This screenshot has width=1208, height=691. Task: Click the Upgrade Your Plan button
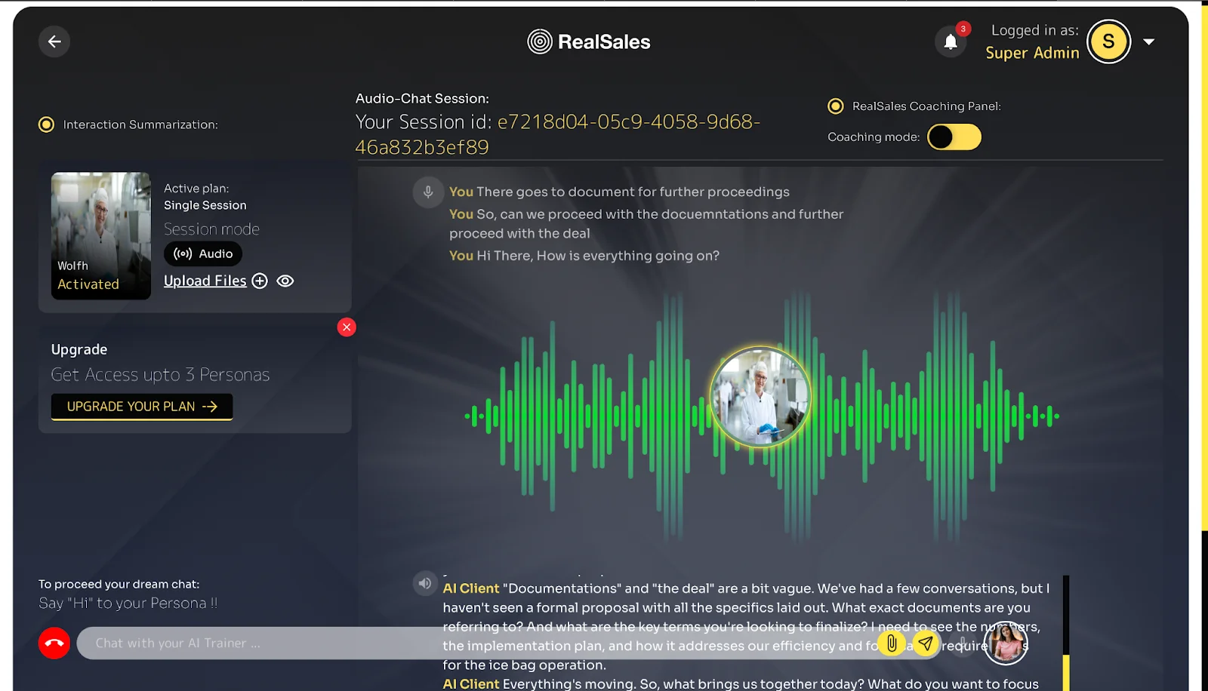click(142, 407)
